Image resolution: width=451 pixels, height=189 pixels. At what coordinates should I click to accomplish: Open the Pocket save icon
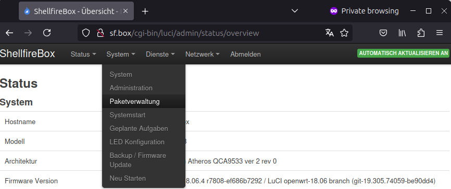coord(383,33)
